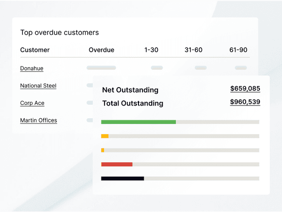Open the National Steel customer link
282x212 pixels.
(38, 86)
